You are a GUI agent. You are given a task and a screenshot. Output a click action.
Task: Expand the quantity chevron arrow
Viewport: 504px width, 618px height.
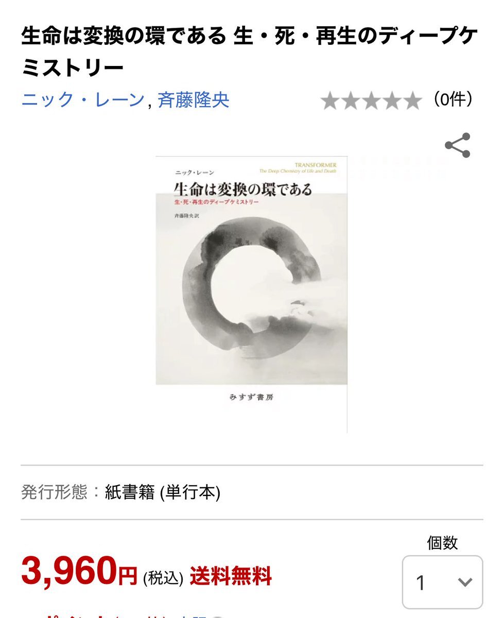coord(465,582)
